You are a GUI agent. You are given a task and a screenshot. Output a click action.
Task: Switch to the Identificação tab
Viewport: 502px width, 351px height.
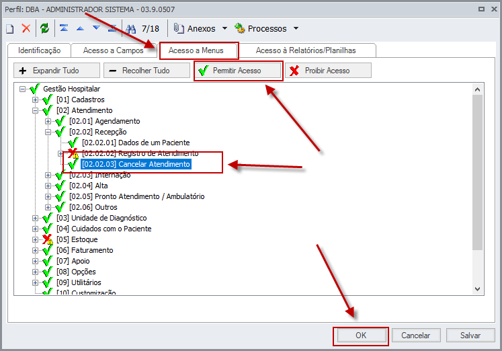(40, 50)
